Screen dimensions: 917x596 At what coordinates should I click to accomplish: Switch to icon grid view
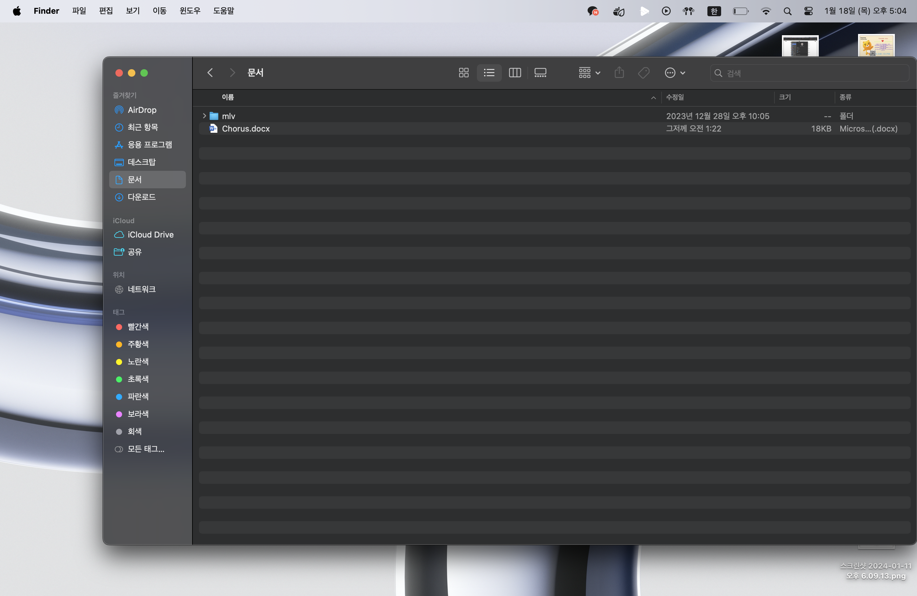(463, 73)
